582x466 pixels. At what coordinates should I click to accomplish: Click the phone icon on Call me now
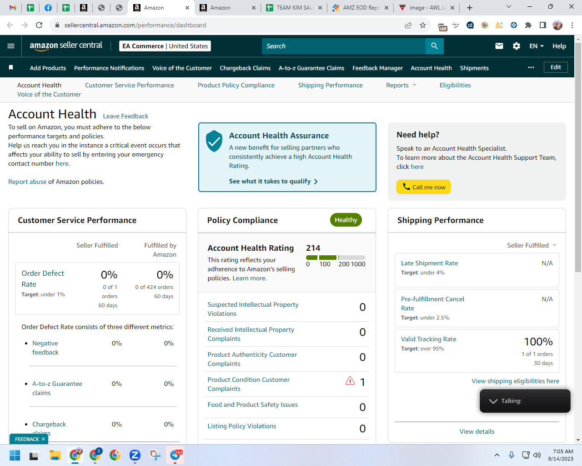[x=406, y=187]
